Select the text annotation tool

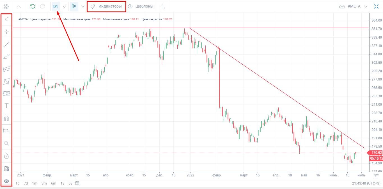click(x=6, y=106)
